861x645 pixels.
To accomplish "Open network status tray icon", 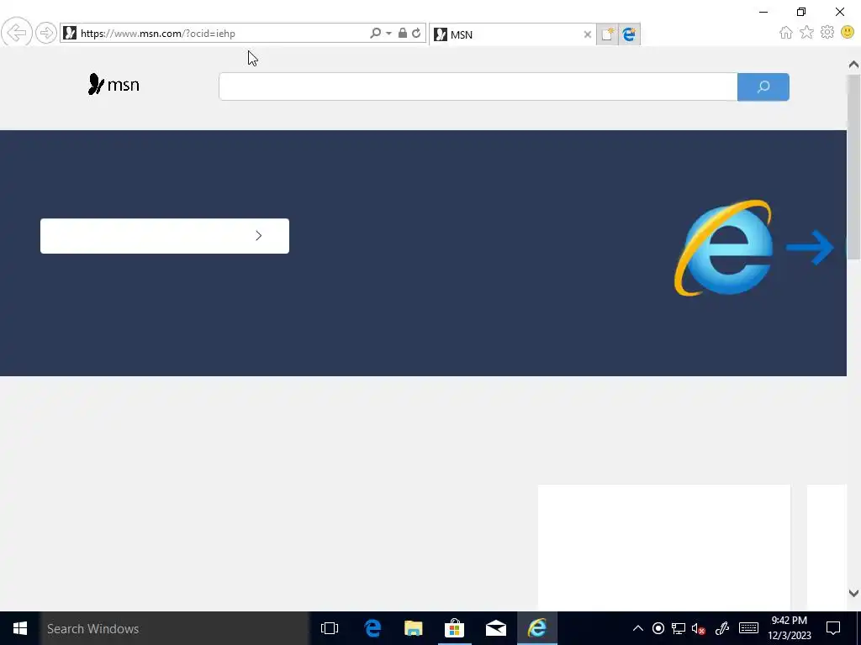I will point(679,628).
